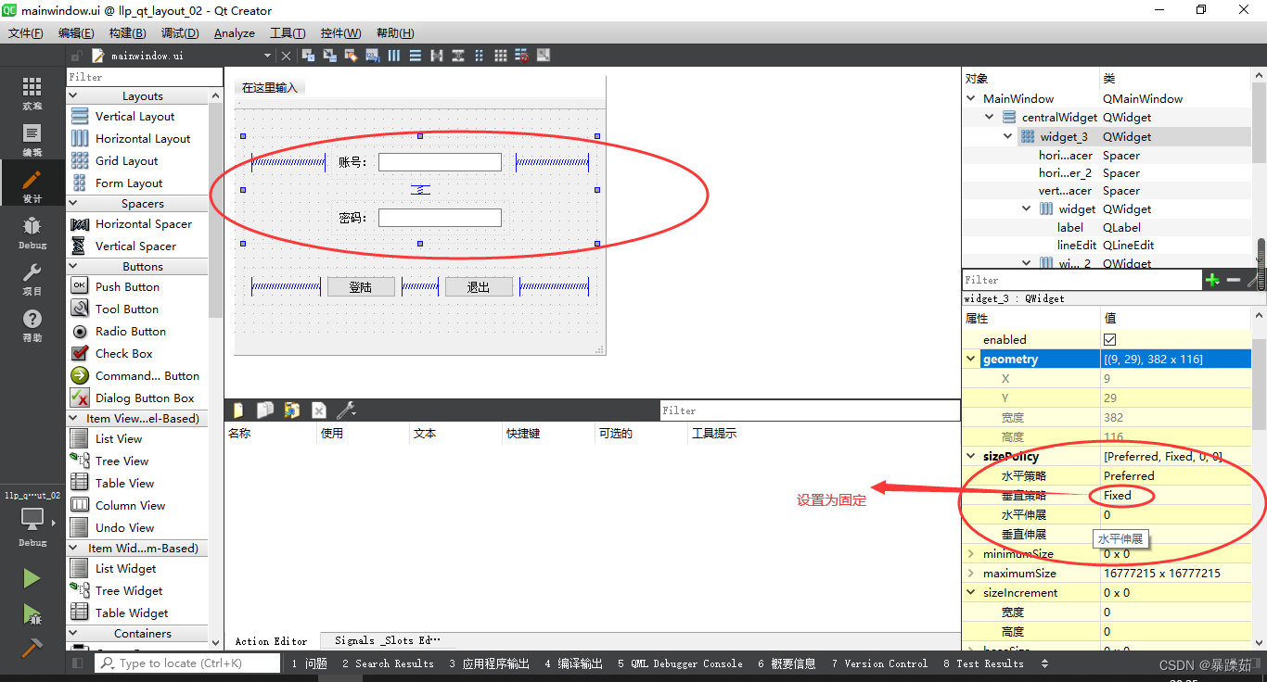Open the 1 问题 output pane
1267x682 pixels.
[309, 663]
